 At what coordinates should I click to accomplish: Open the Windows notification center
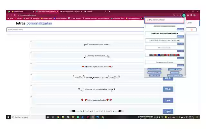pyautogui.click(x=197, y=117)
